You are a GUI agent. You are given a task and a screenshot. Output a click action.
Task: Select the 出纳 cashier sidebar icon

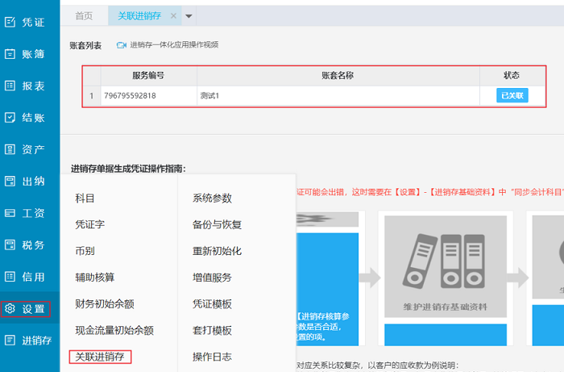(x=10, y=182)
